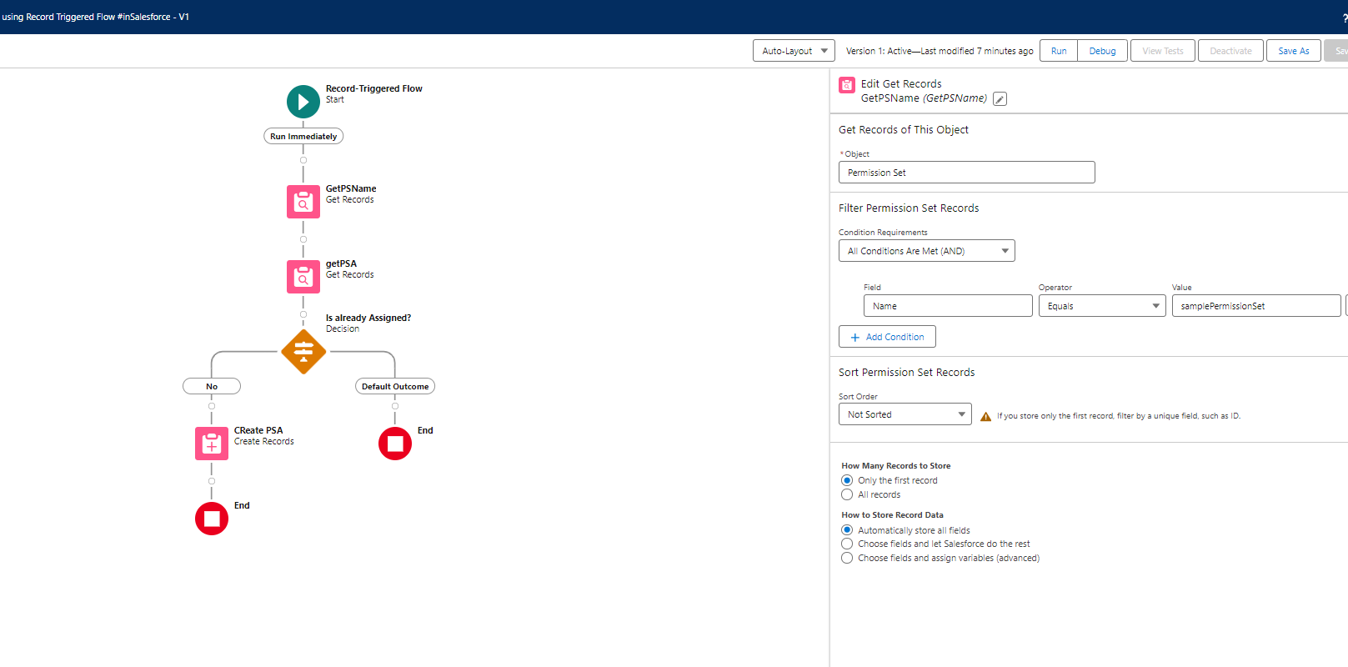
Task: Select the GetPSName Get Records node icon
Action: coord(303,202)
